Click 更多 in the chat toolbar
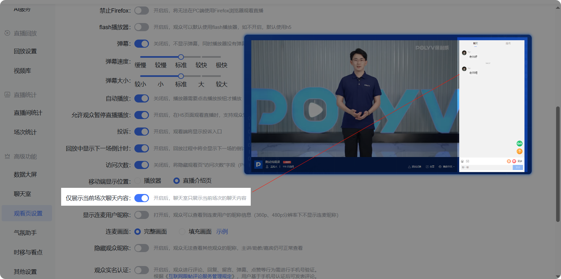This screenshot has height=279, width=561. [520, 161]
